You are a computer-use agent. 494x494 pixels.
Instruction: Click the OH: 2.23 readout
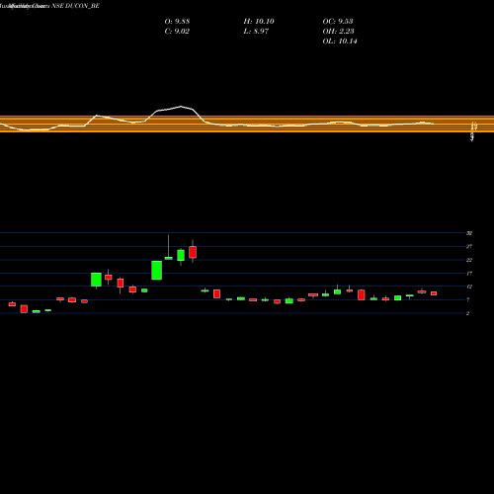[x=338, y=32]
